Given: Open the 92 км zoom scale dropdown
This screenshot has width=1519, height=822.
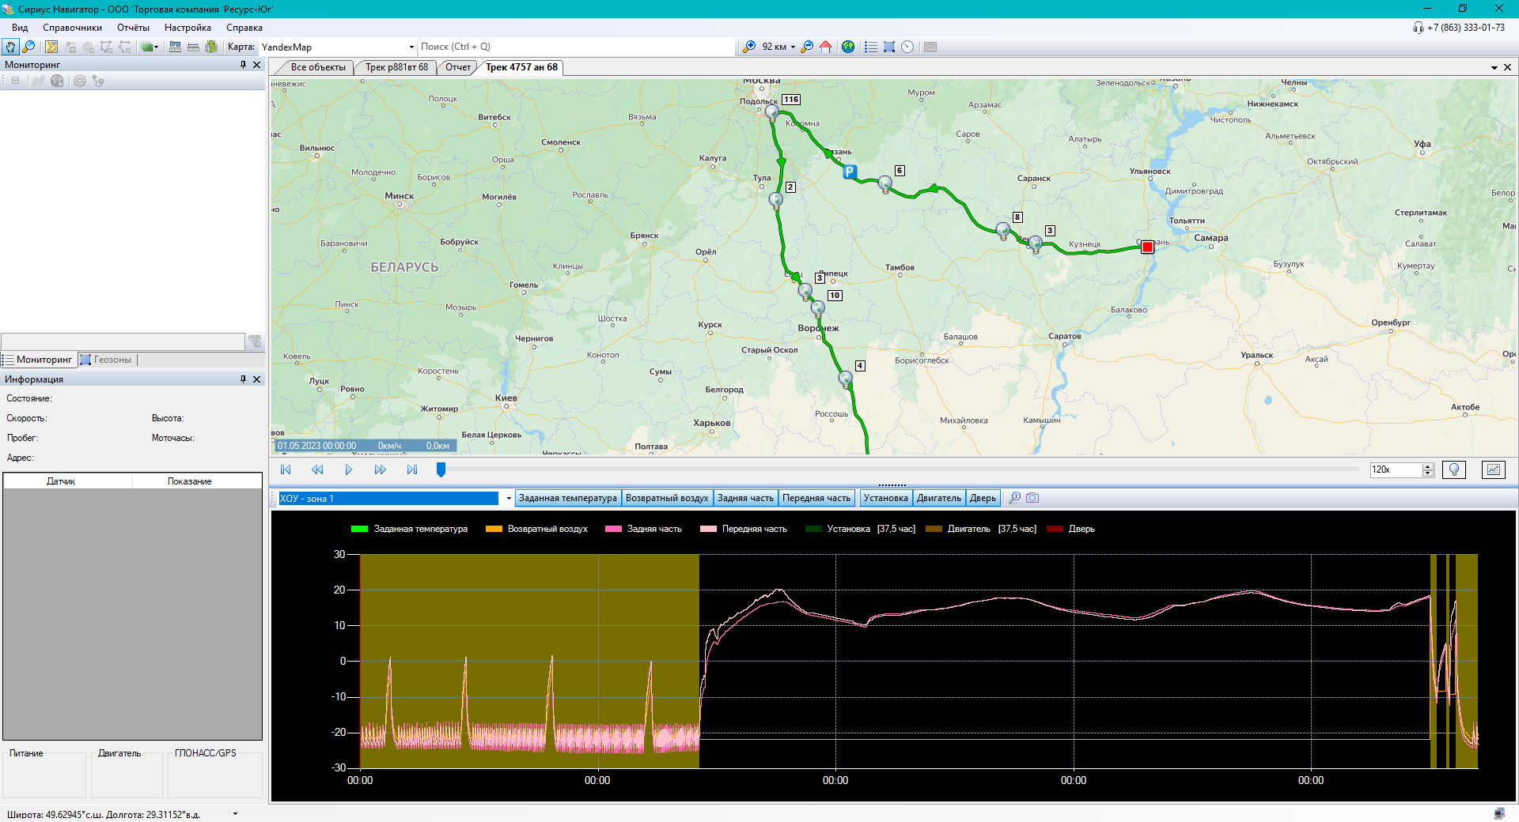Looking at the screenshot, I should (793, 47).
